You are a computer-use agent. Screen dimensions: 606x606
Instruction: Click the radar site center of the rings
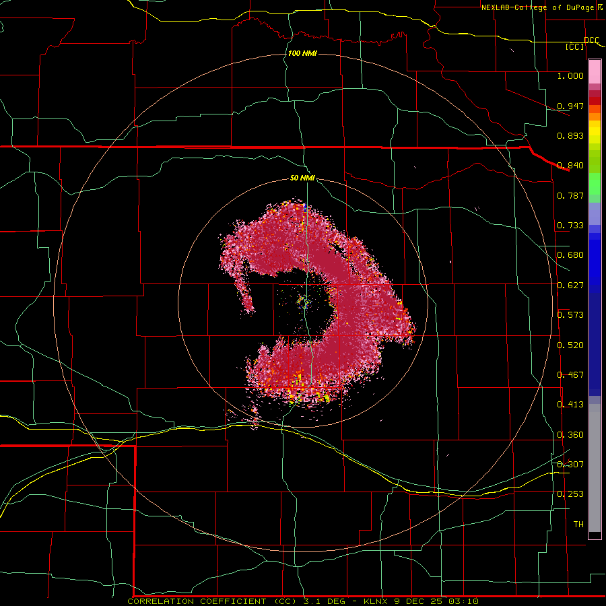[304, 302]
